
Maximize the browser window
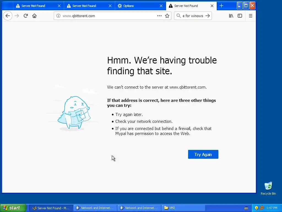coord(246,6)
